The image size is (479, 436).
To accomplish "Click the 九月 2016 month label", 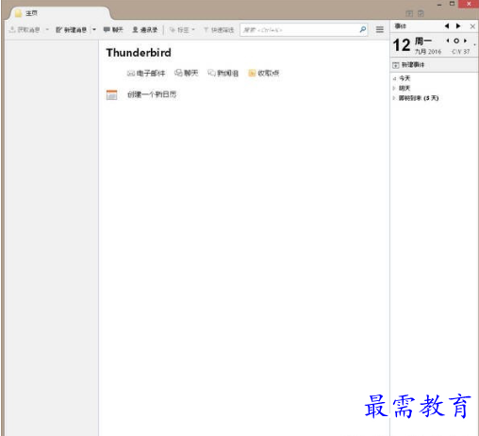I will 428,52.
